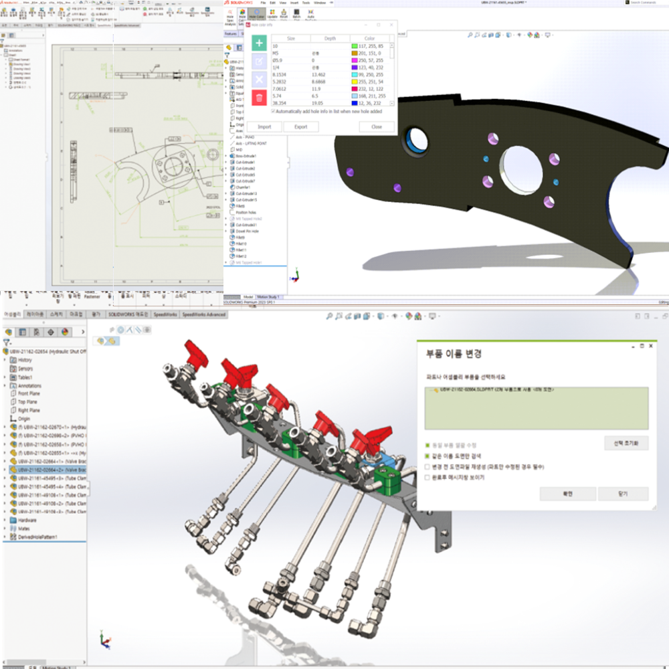This screenshot has height=669, width=669.
Task: Open the Insert menu
Action: [294, 3]
